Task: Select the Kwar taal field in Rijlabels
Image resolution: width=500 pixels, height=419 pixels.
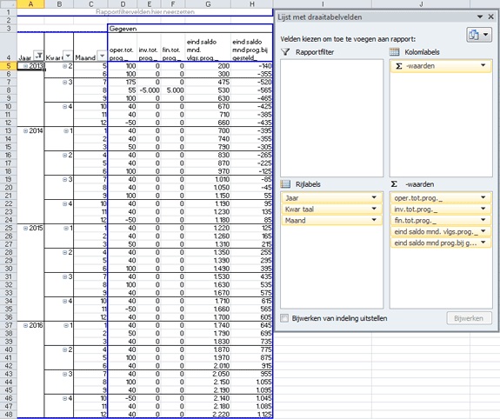Action: click(x=331, y=209)
